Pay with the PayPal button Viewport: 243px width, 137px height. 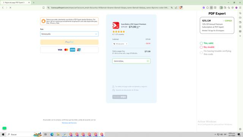click(69, 42)
